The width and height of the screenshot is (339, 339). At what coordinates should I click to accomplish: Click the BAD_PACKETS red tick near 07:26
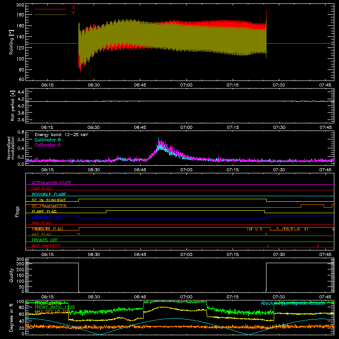tap(268, 246)
